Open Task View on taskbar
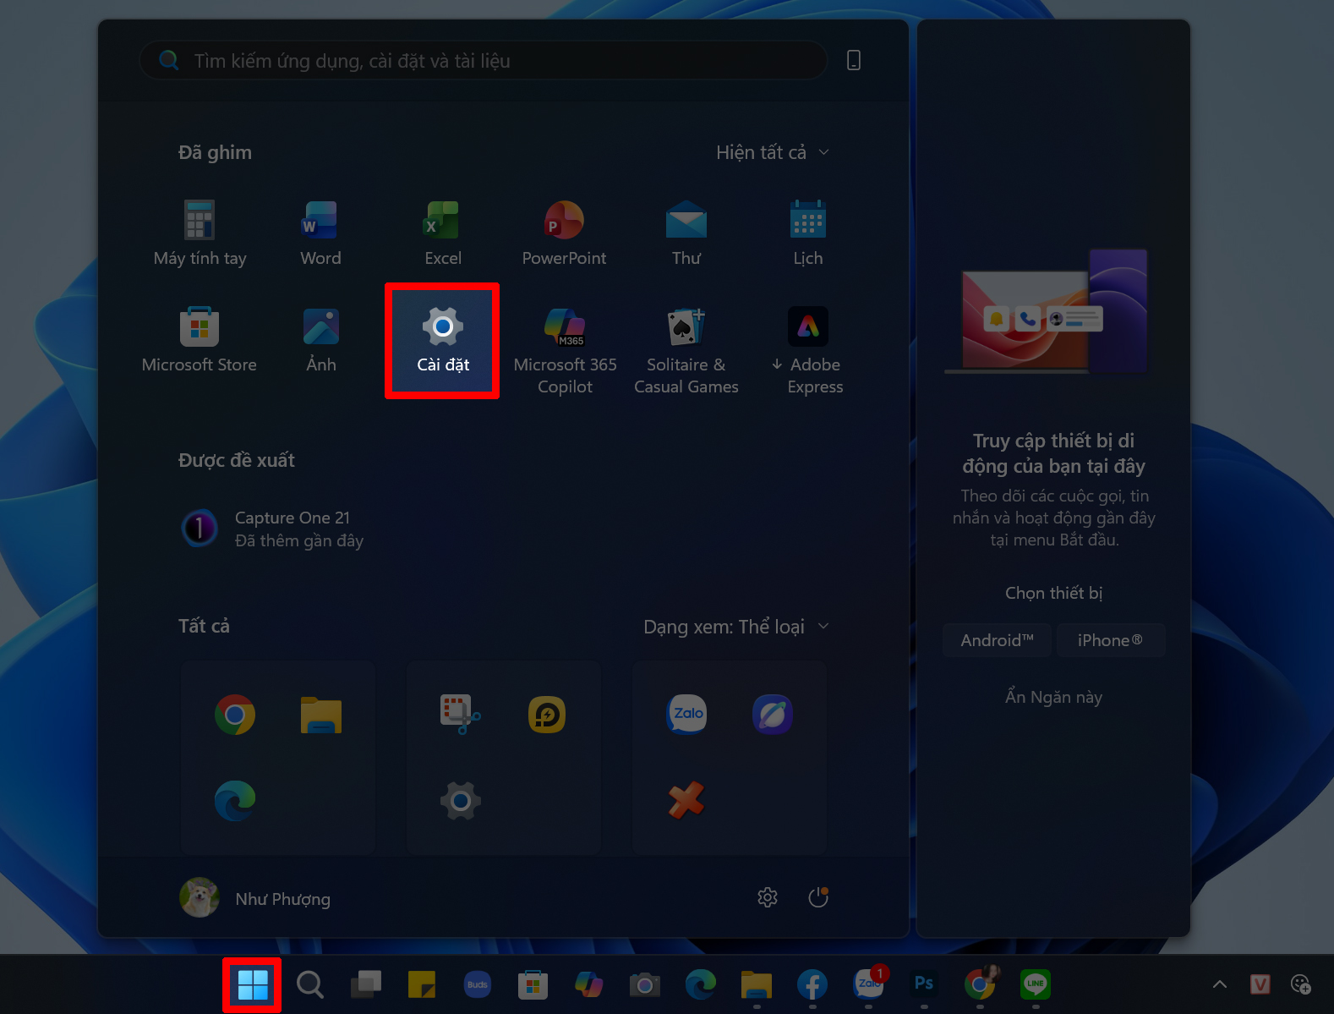Screen dimensions: 1334x1014 (x=366, y=984)
